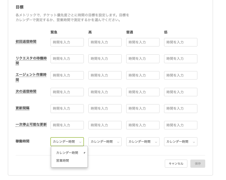Focus リクエスタの待機時間 field for 緊急
Image resolution: width=226 pixels, height=180 pixels.
(x=67, y=59)
